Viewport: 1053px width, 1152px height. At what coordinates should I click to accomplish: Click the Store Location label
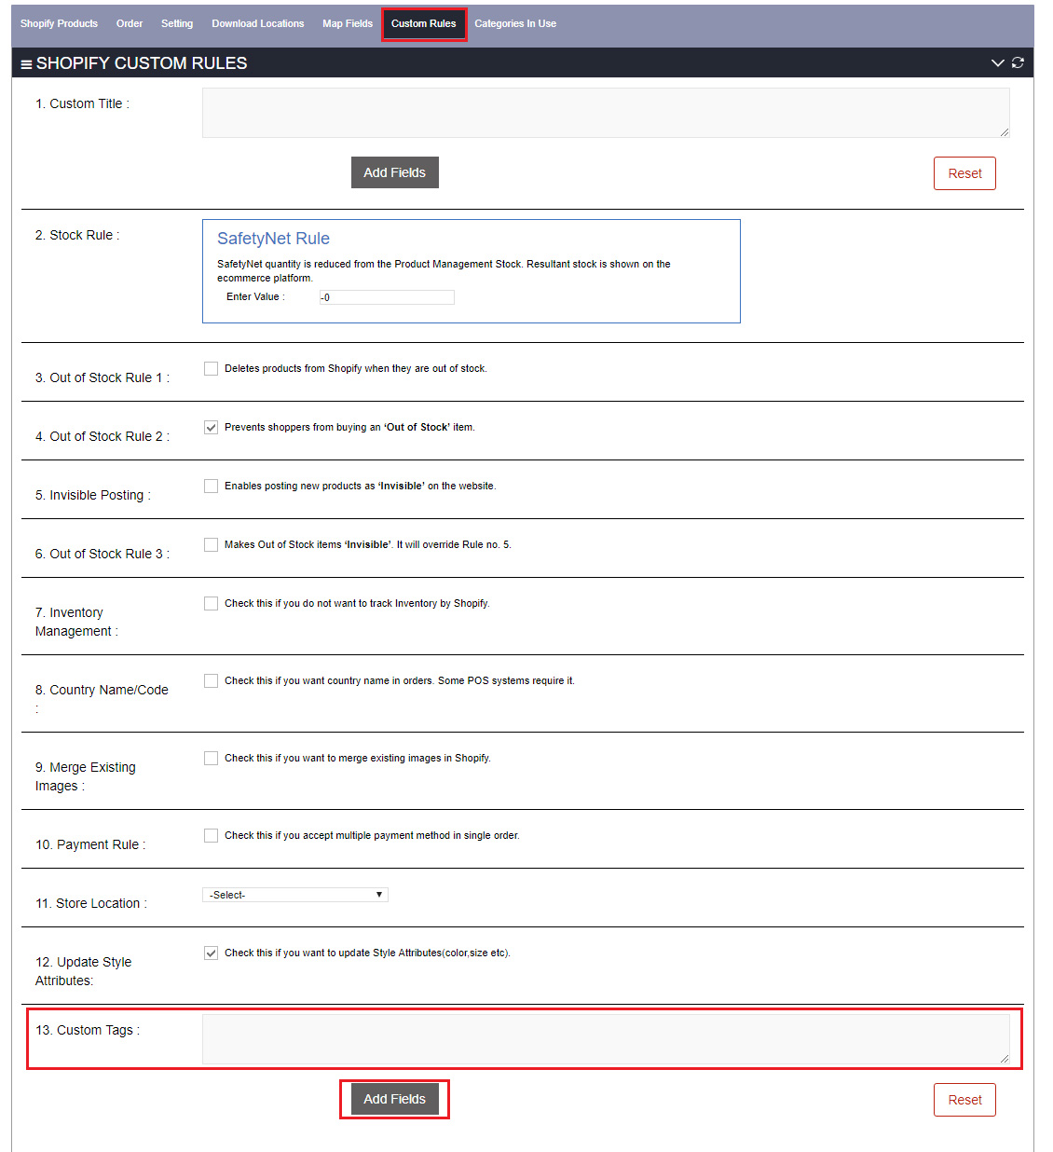click(91, 903)
